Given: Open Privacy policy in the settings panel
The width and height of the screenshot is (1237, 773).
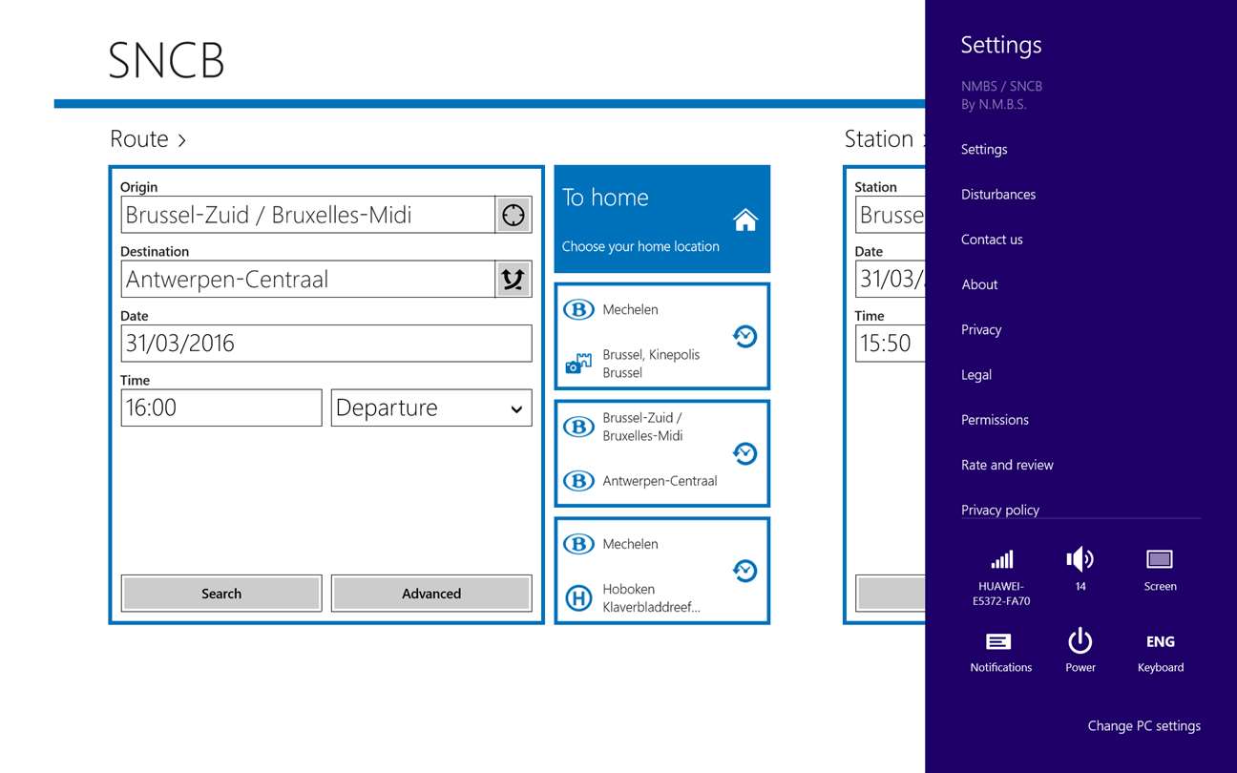Looking at the screenshot, I should point(1000,510).
